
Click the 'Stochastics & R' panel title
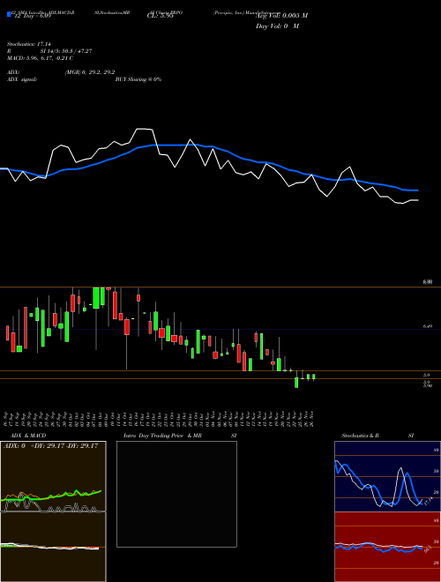point(360,436)
